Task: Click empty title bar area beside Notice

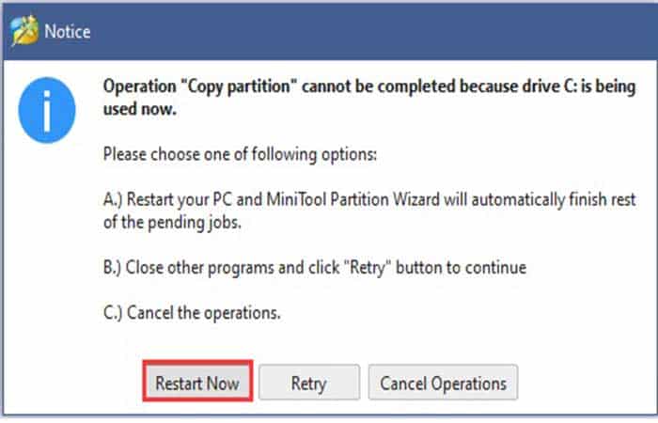Action: 369,31
